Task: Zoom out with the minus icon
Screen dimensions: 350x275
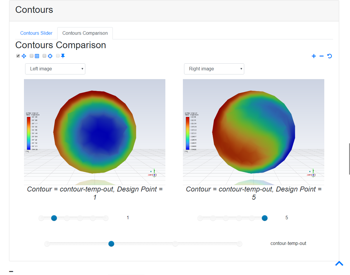Action: [x=321, y=56]
